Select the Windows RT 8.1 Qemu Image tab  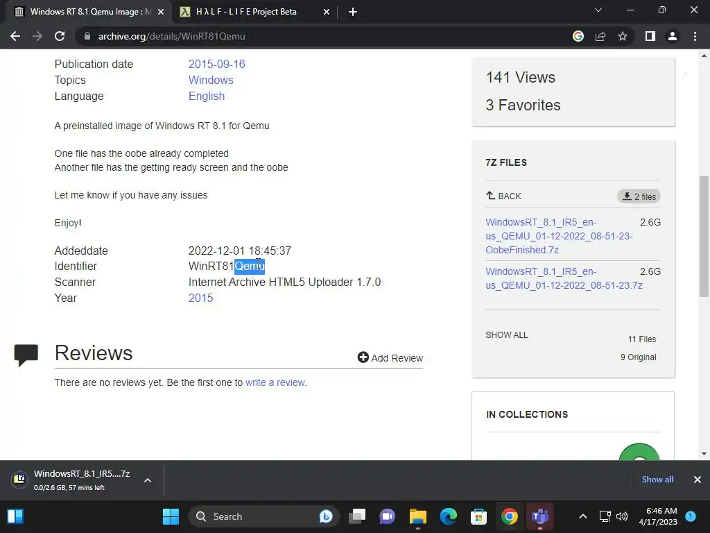(x=89, y=12)
